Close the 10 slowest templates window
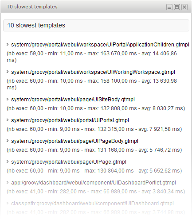 click(x=184, y=7)
